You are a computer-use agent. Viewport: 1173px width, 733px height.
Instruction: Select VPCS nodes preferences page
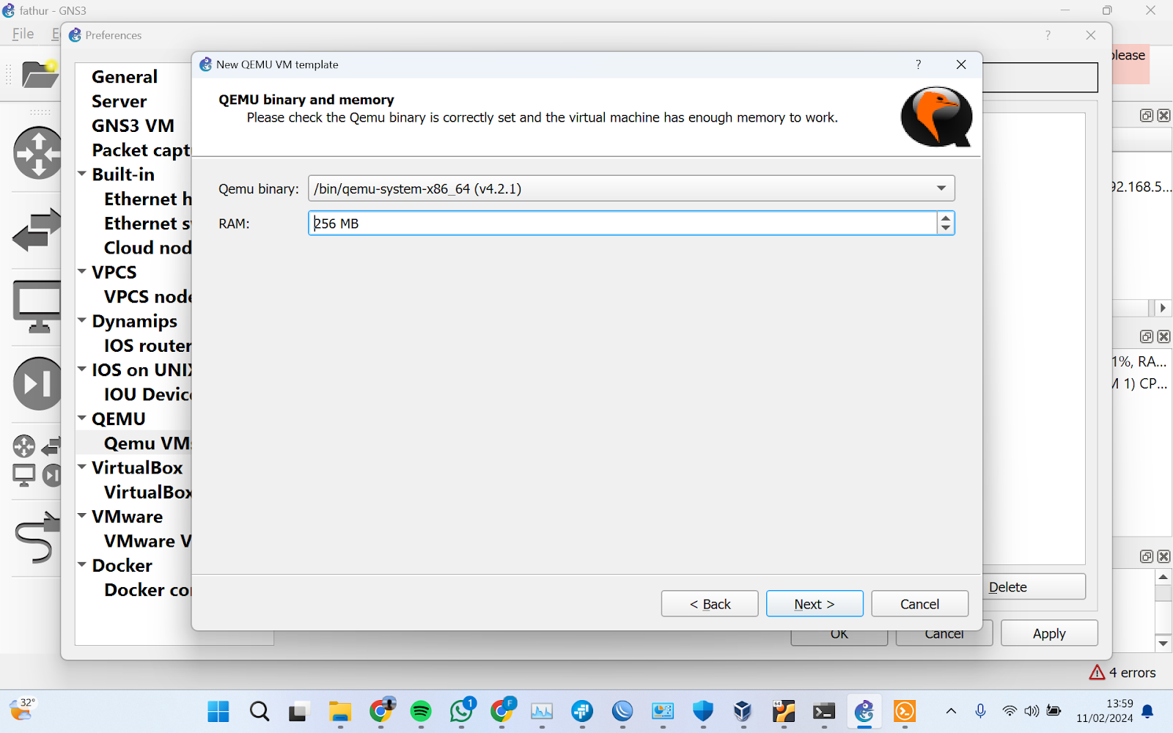point(147,297)
